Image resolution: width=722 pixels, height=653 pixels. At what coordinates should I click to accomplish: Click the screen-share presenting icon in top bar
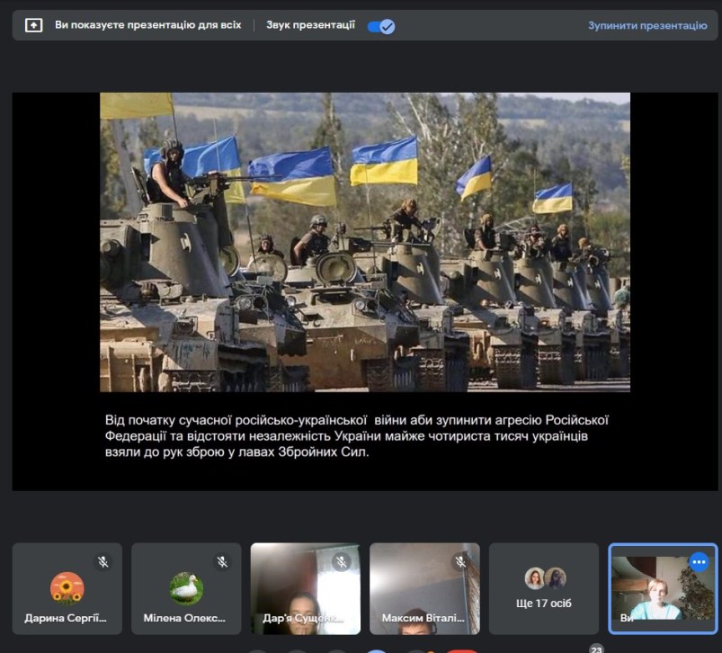coord(33,26)
